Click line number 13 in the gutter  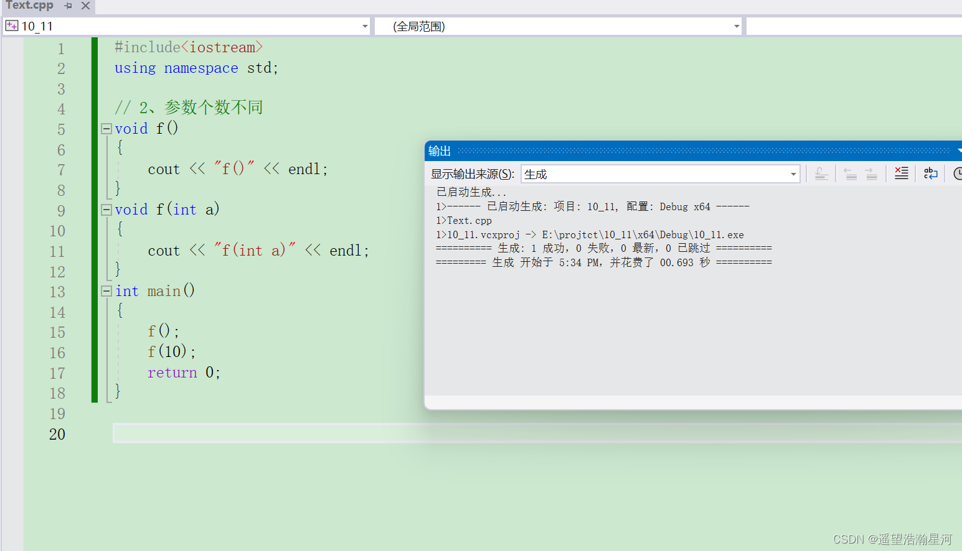coord(57,292)
